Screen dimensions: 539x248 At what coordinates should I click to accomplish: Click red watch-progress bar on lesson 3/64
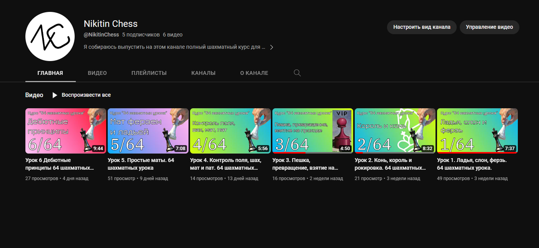(x=289, y=153)
